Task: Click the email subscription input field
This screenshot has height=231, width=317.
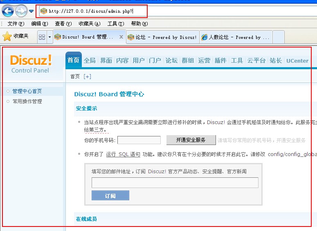Action: [x=175, y=183]
